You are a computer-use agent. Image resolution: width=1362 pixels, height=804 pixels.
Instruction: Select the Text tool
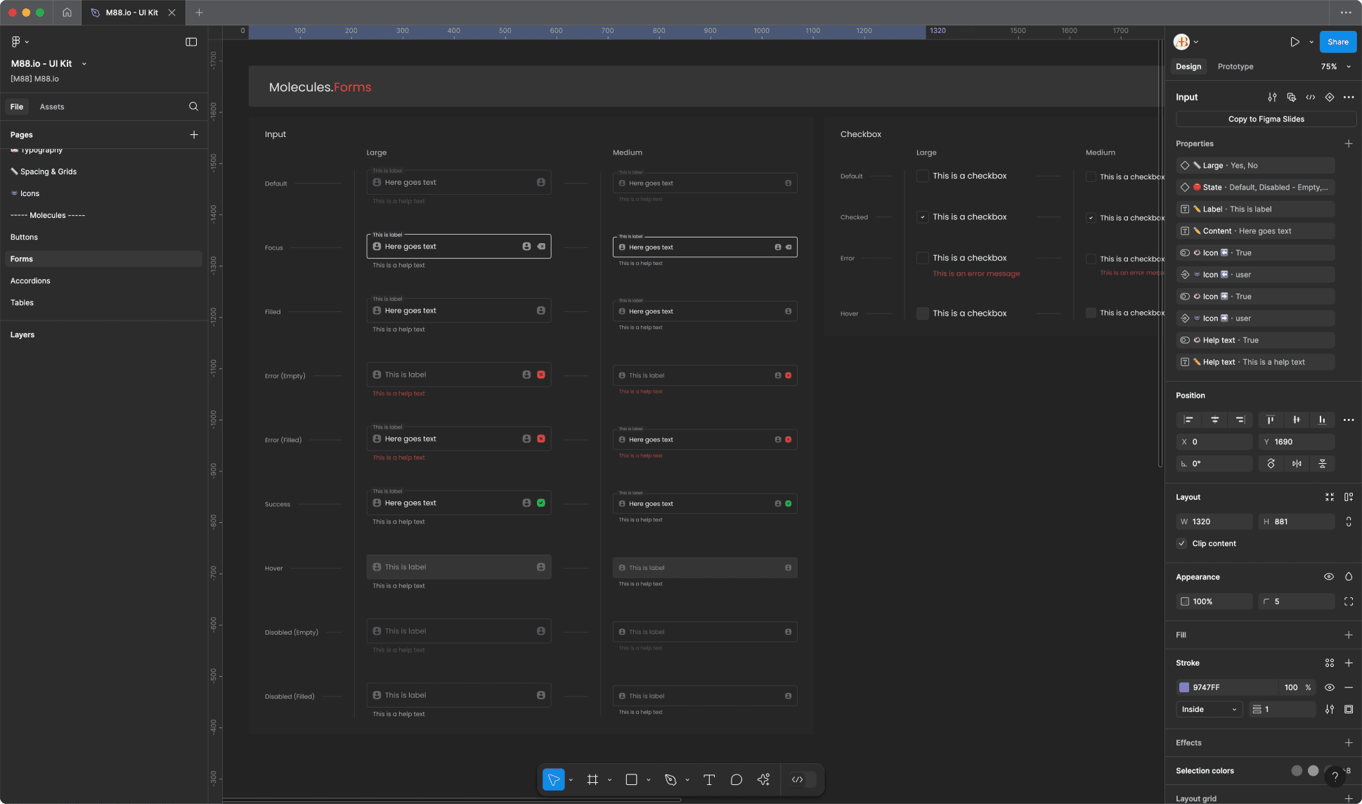point(709,779)
